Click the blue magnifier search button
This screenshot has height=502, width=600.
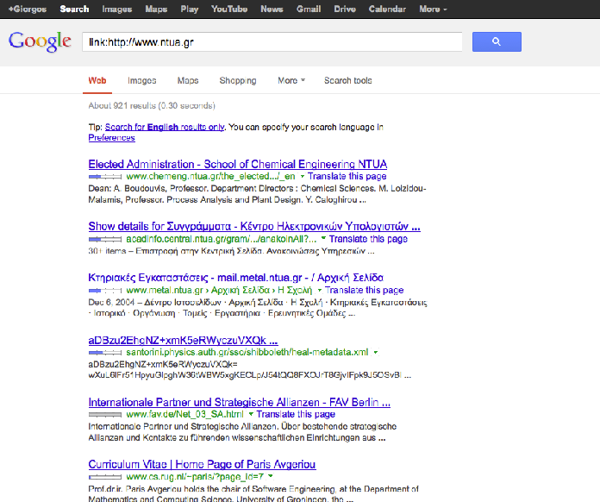[497, 41]
